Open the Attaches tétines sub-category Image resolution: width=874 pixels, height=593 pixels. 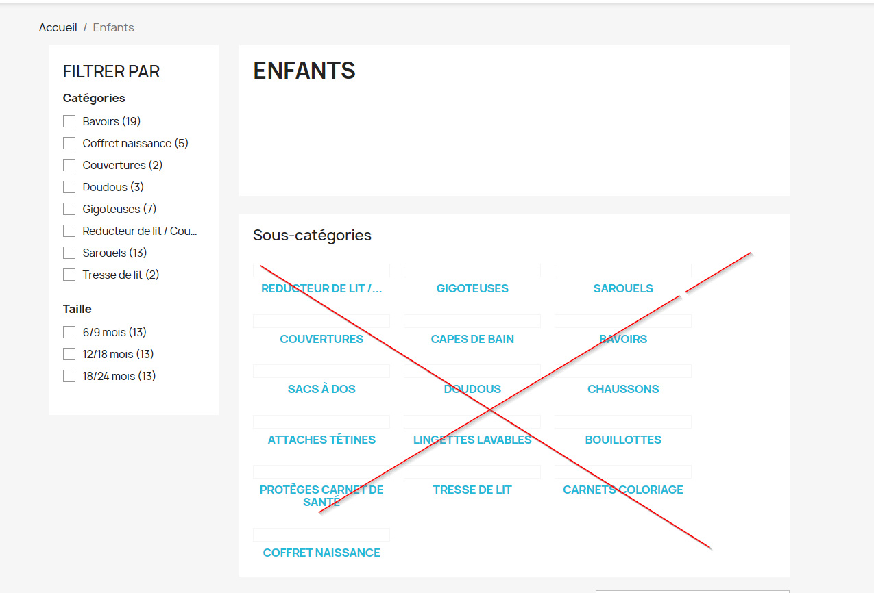tap(321, 440)
